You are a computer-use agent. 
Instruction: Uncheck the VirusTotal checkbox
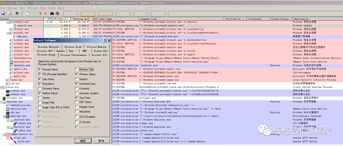click(77, 98)
